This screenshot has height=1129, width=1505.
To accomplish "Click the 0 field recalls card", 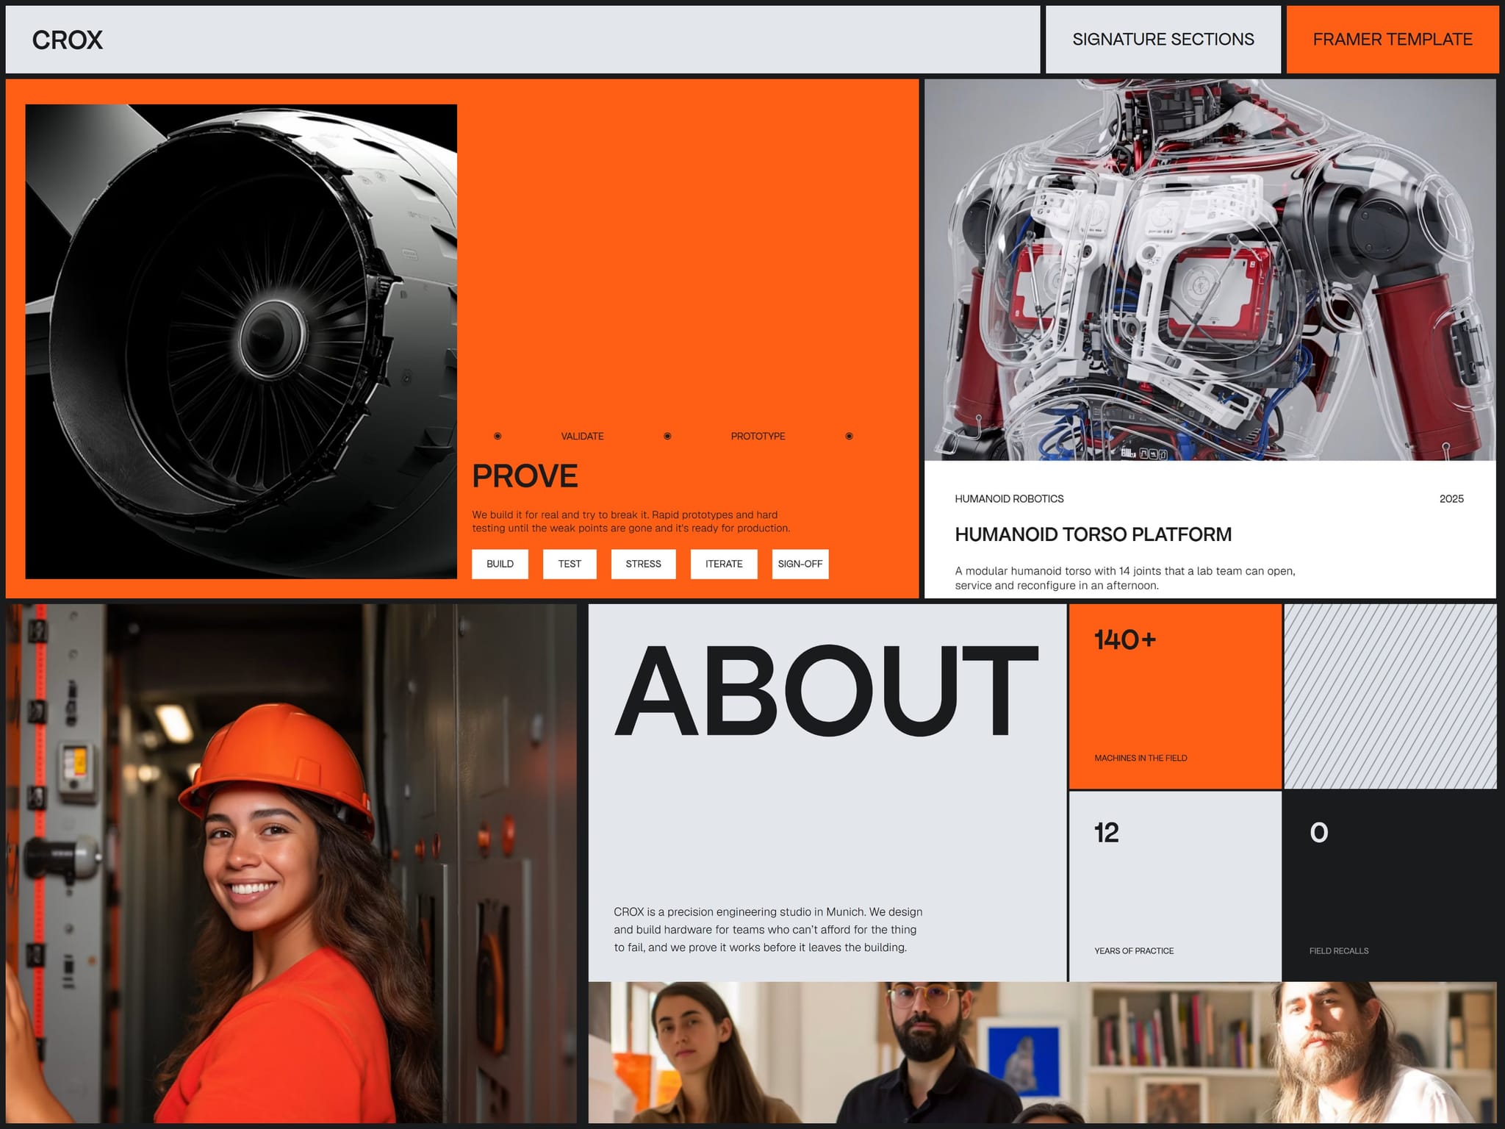I will pyautogui.click(x=1390, y=886).
